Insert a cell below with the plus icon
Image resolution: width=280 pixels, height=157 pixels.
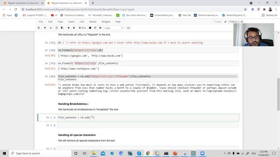pyautogui.click(x=45, y=28)
